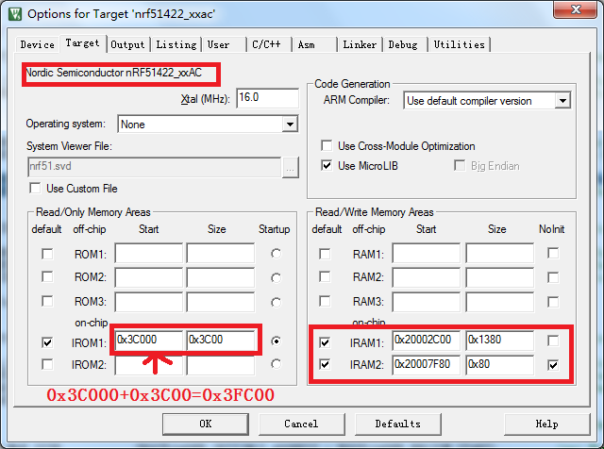Select the IROM2 Startup radio button
604x449 pixels.
click(276, 364)
